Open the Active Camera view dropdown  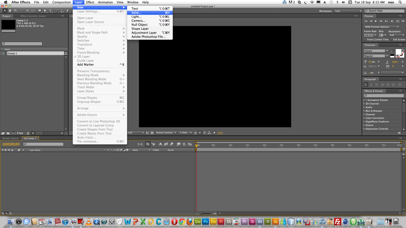[x=166, y=132]
